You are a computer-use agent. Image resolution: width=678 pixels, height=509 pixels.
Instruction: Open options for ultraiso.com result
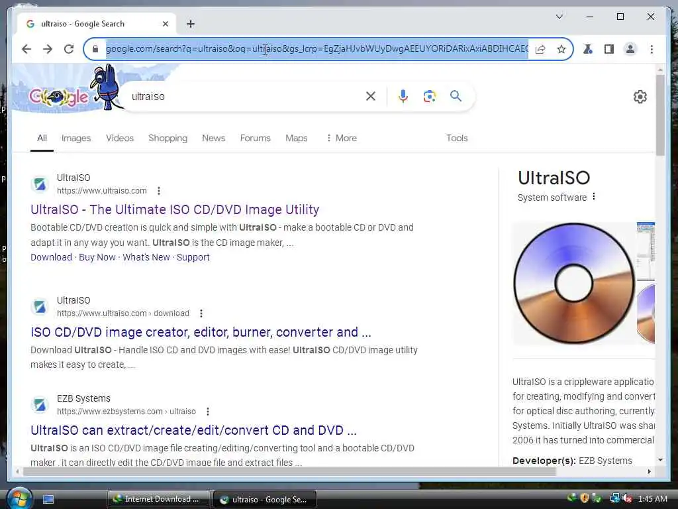click(x=159, y=191)
